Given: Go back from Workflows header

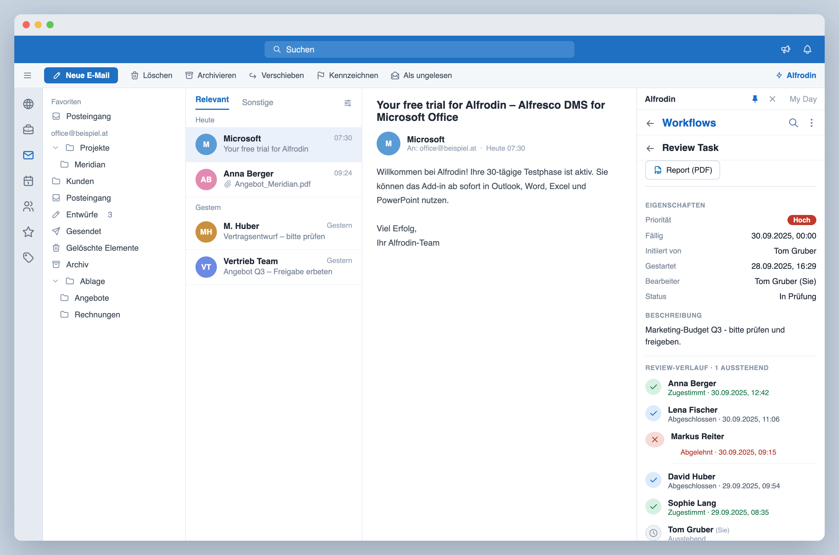Looking at the screenshot, I should pos(650,123).
